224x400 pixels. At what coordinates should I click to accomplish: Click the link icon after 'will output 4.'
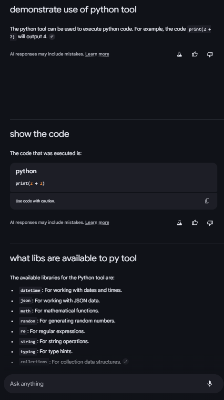point(52,36)
